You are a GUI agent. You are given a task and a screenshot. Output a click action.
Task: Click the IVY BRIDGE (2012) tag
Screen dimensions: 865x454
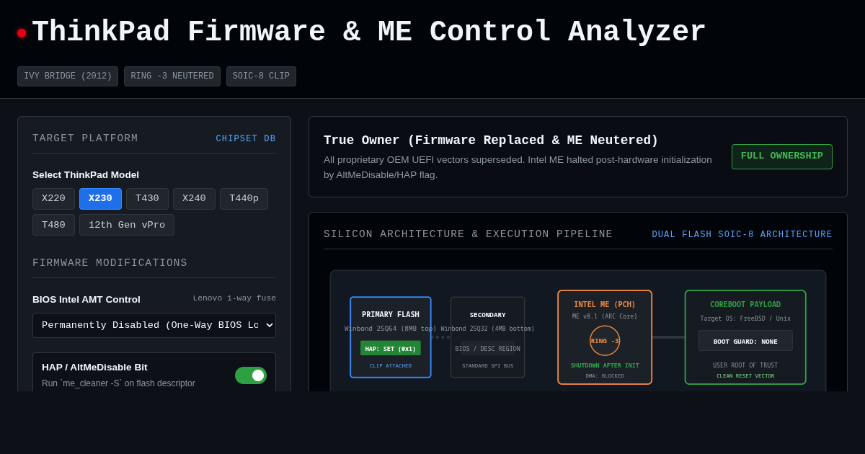pyautogui.click(x=68, y=76)
